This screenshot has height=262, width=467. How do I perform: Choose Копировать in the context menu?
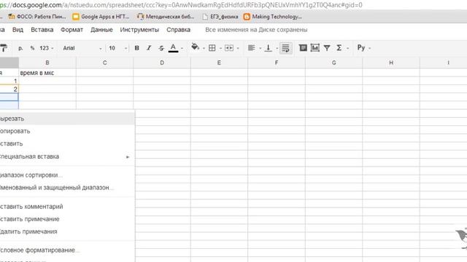point(67,131)
